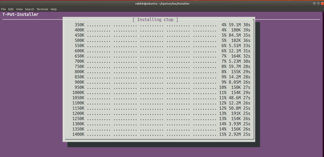Select the '950K' progress row label
324x157 pixels.
pyautogui.click(x=80, y=87)
